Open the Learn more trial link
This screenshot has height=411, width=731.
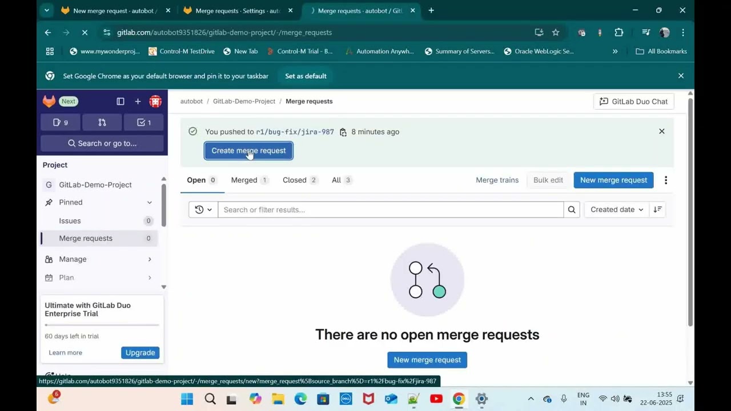click(66, 353)
